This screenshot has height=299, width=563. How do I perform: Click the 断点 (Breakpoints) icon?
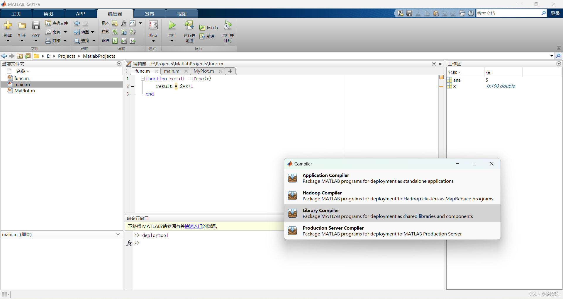(153, 25)
